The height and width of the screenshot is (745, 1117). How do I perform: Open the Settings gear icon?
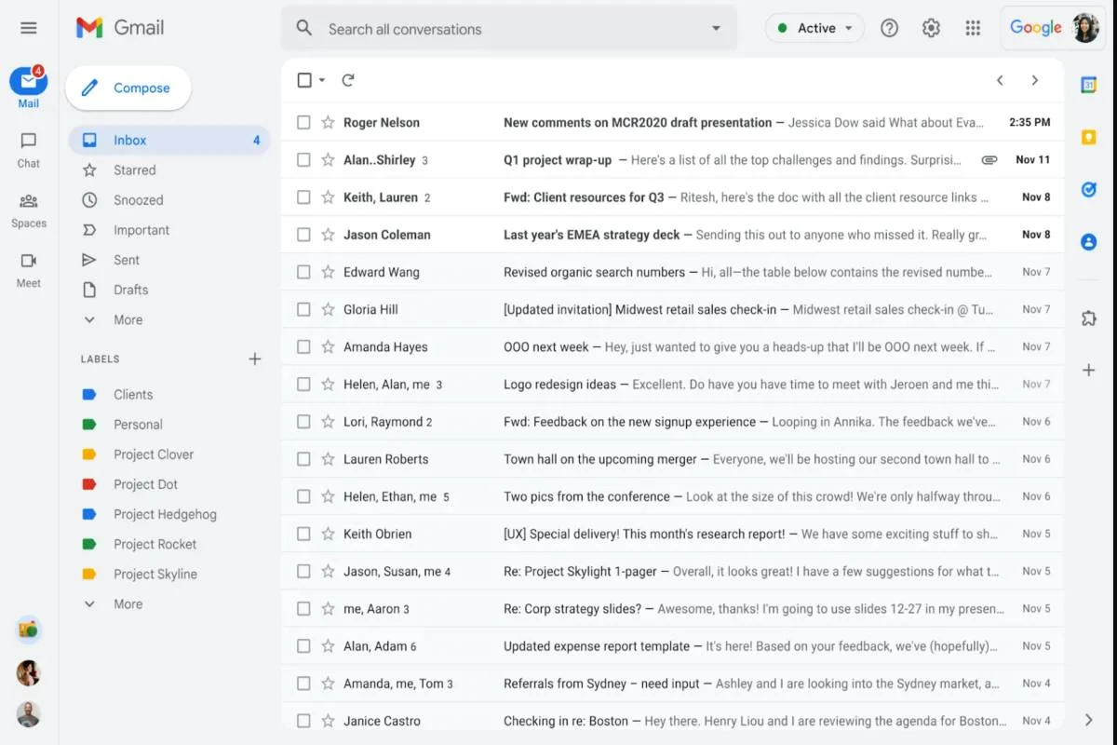point(931,28)
